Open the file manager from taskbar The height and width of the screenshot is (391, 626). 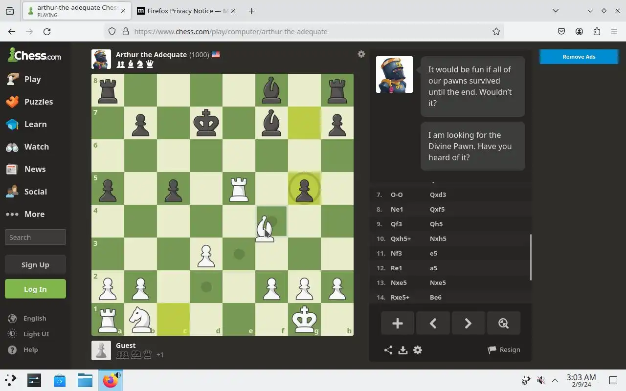click(85, 380)
